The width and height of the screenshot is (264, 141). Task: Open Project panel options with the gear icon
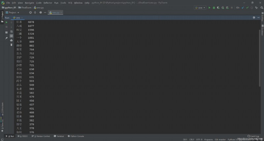coord(41,12)
